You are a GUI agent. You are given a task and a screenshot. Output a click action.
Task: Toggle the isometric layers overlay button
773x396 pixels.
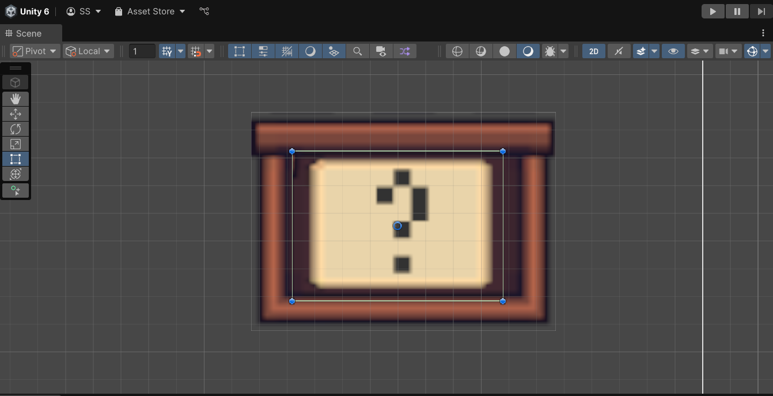[334, 51]
